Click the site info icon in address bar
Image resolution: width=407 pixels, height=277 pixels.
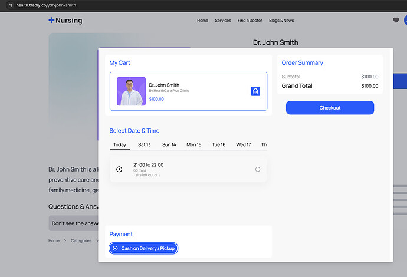[x=10, y=5]
